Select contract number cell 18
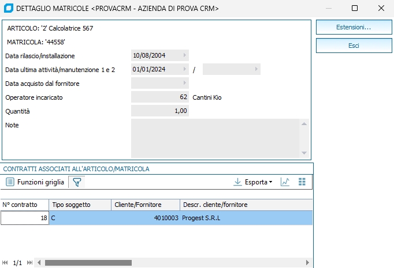This screenshot has width=394, height=268. 25,218
